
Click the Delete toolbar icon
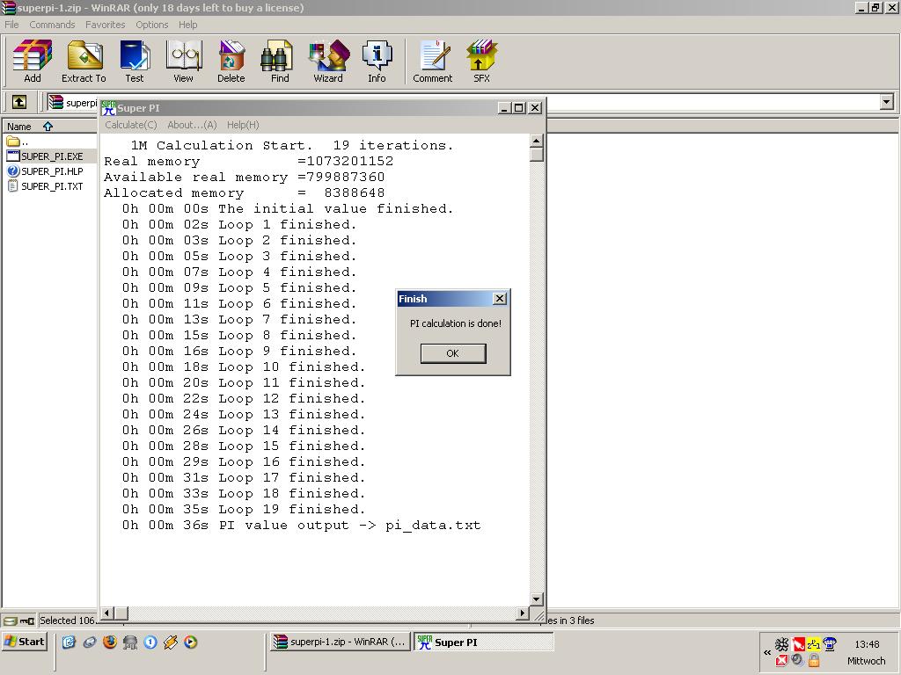click(231, 62)
